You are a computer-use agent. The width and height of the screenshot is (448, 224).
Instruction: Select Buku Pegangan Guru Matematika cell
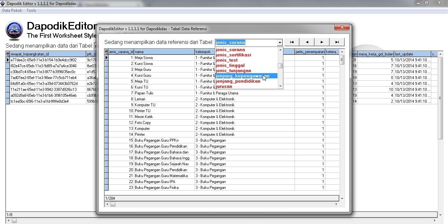click(164, 176)
